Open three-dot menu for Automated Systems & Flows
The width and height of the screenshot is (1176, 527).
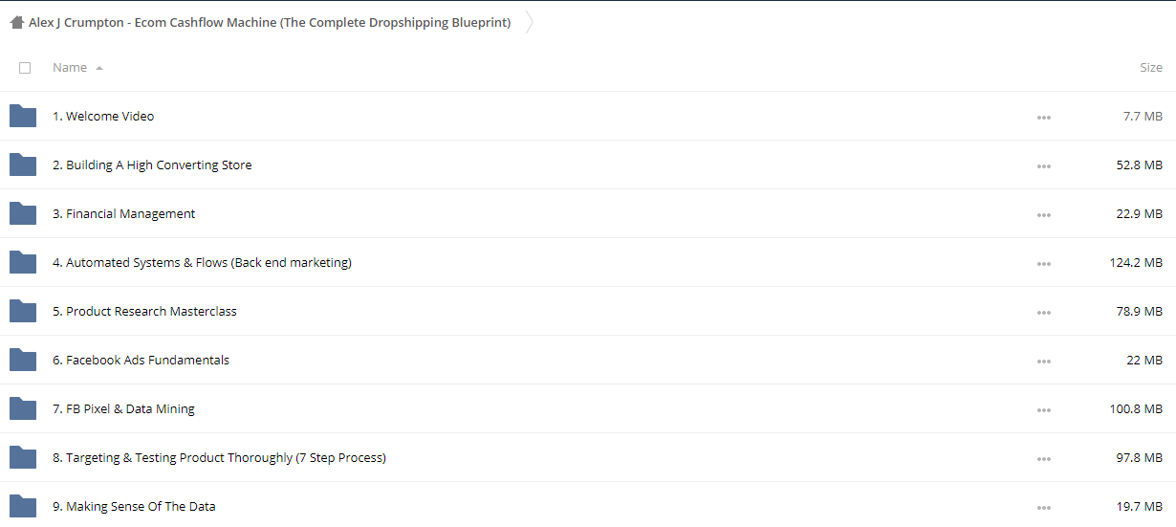pyautogui.click(x=1044, y=264)
